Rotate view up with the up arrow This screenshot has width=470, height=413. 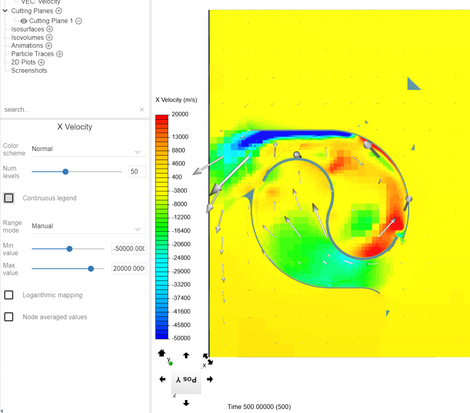pos(186,355)
